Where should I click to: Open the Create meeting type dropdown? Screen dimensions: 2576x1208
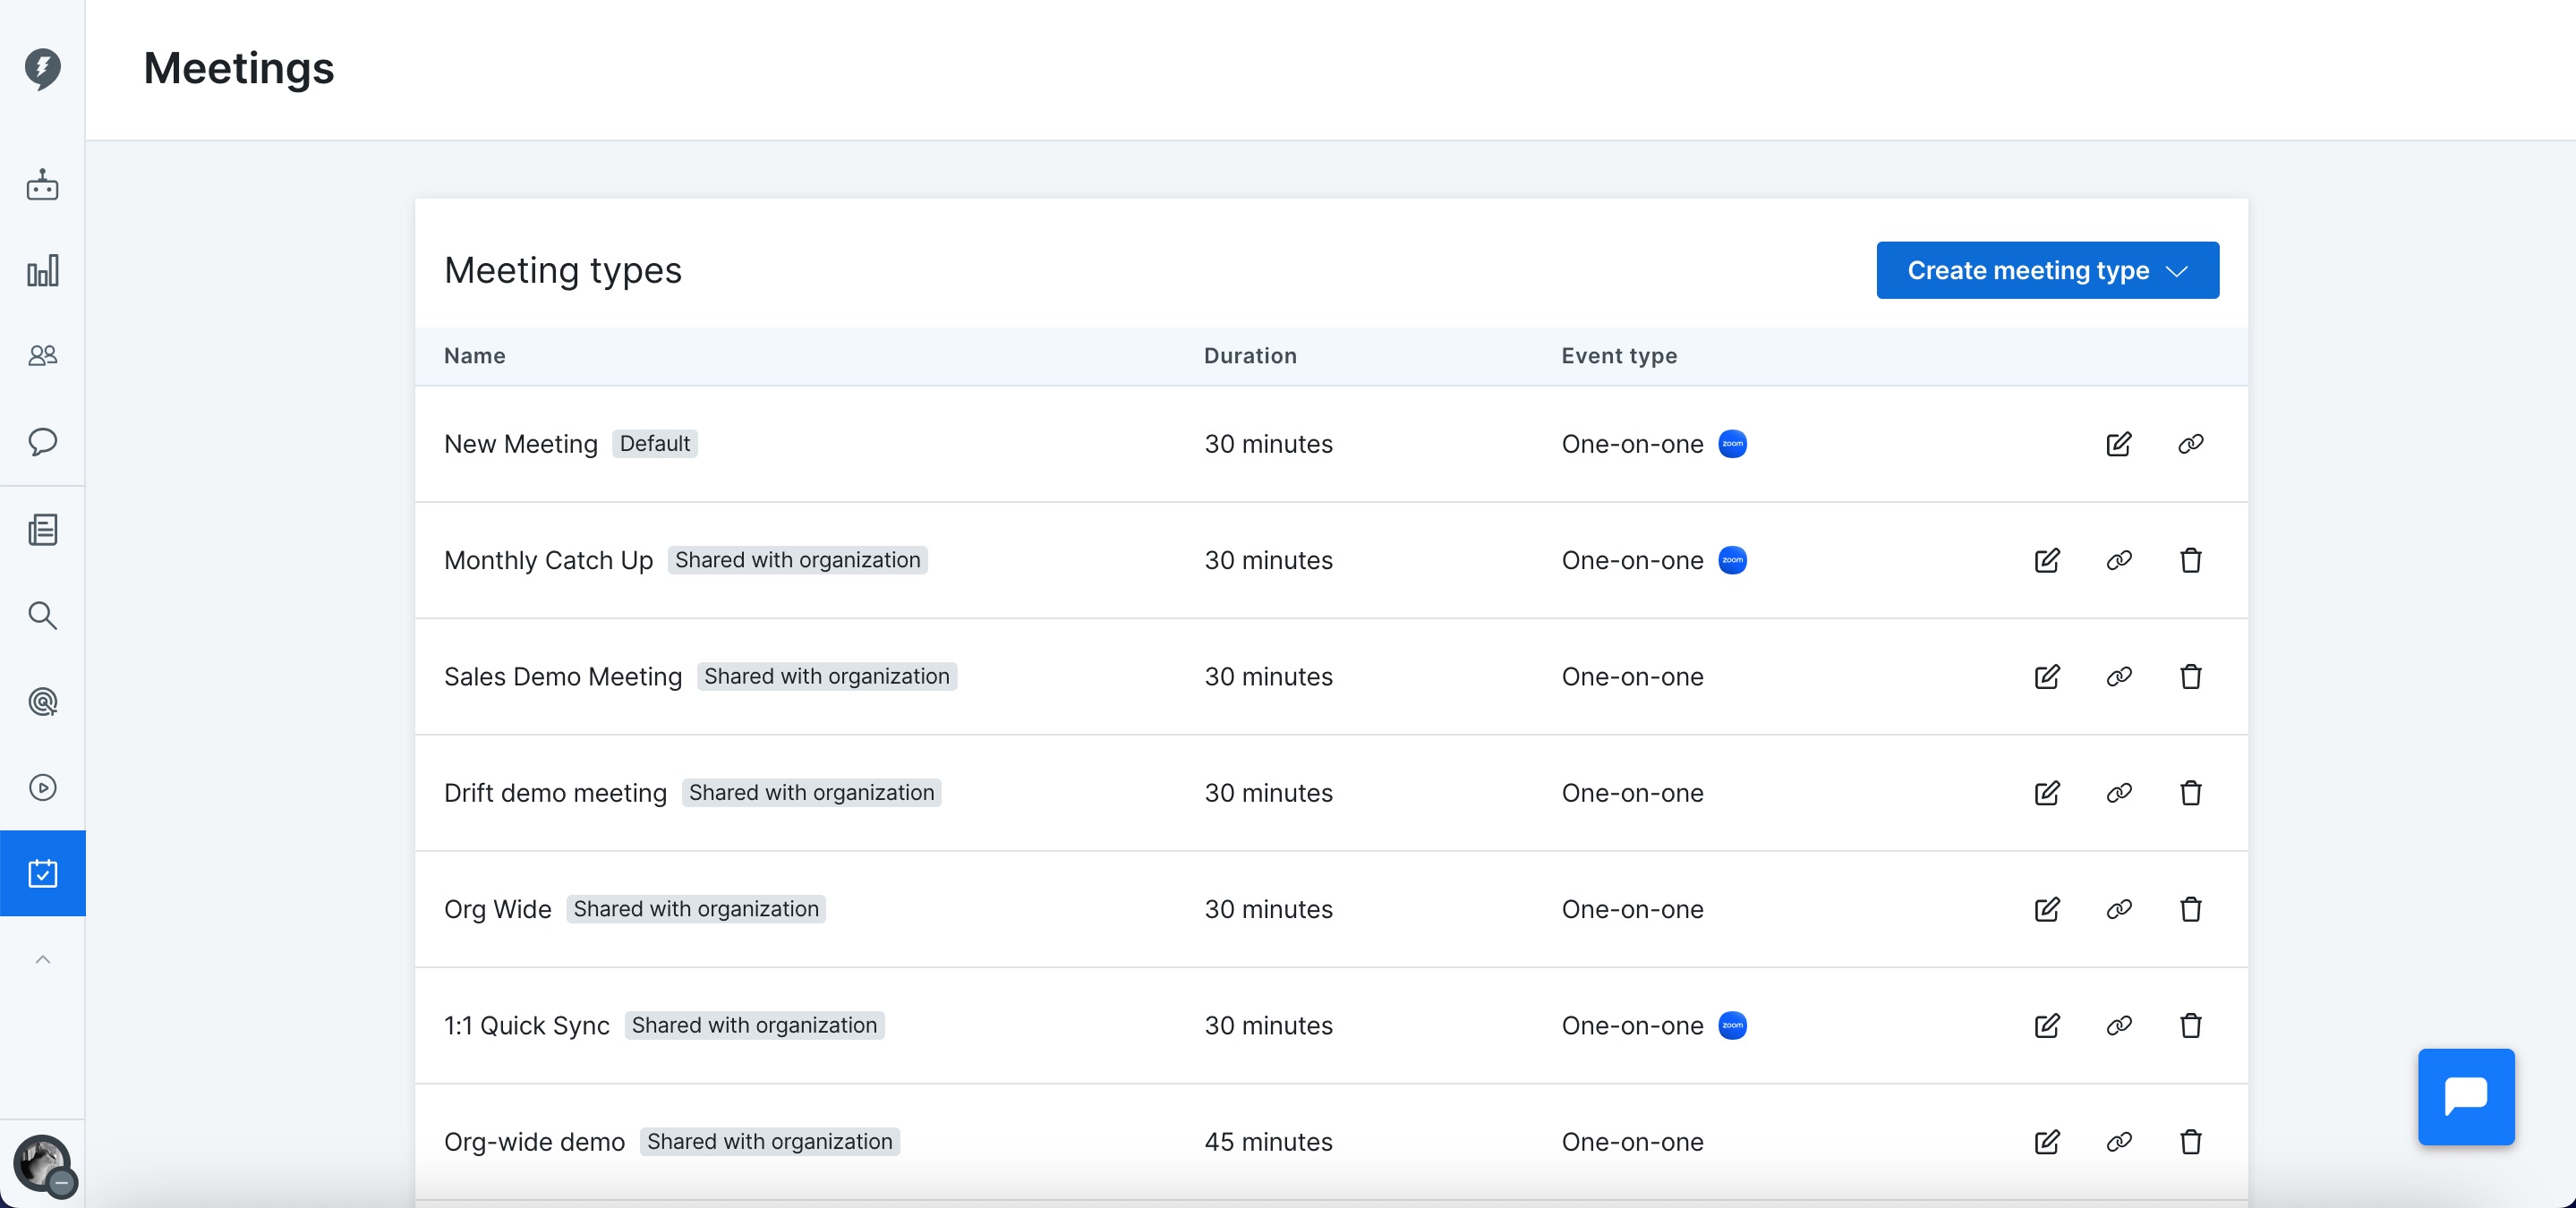[x=2047, y=270]
